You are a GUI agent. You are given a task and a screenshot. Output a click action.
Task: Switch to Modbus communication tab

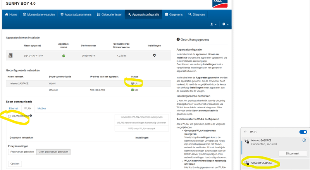(42, 108)
